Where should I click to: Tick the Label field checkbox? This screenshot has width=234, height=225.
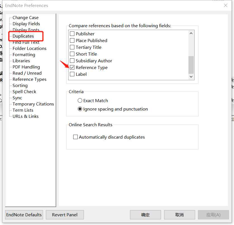pyautogui.click(x=72, y=74)
